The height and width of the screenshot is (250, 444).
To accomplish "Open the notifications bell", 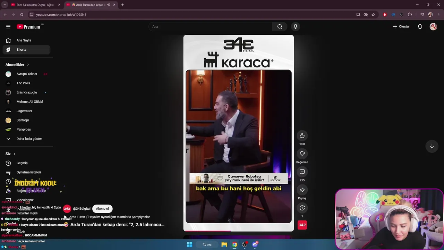I will coord(420,27).
